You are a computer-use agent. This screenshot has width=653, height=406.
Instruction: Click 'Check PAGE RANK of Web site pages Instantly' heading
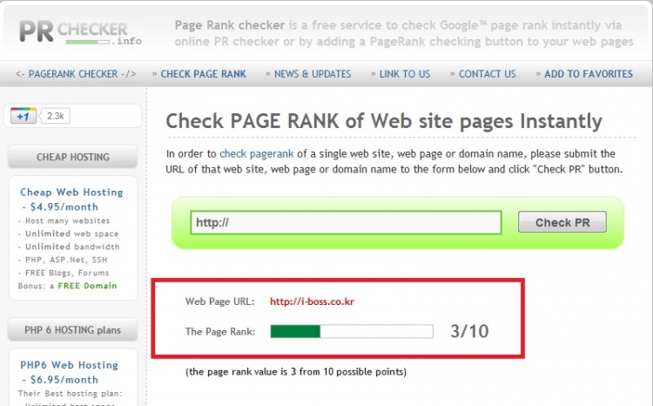[x=384, y=121]
